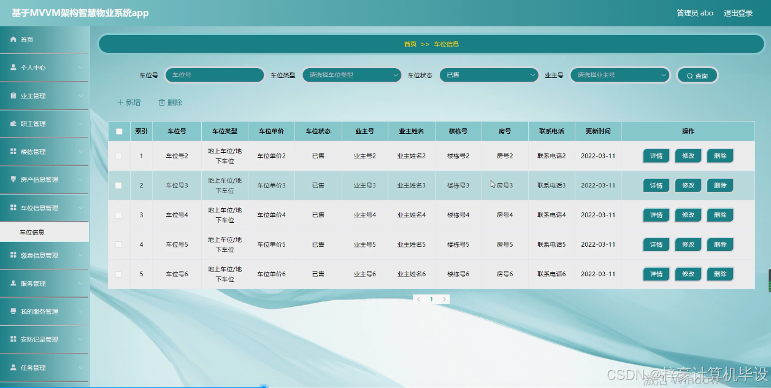Open the 车位类型 dropdown

pos(352,75)
